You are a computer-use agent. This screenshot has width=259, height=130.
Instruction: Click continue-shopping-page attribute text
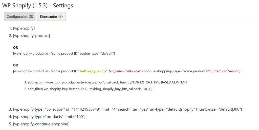(x=177, y=71)
